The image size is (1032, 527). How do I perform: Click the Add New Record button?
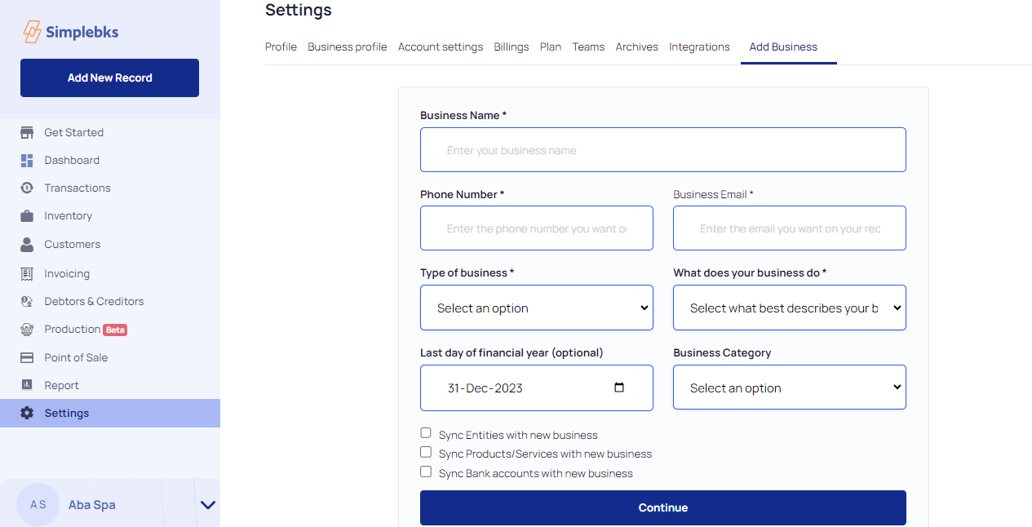[109, 78]
